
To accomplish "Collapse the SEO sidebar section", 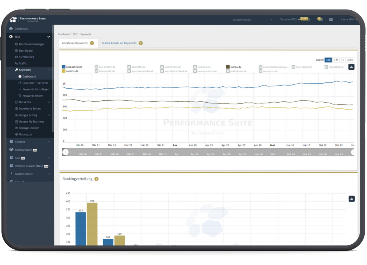I will [x=49, y=37].
